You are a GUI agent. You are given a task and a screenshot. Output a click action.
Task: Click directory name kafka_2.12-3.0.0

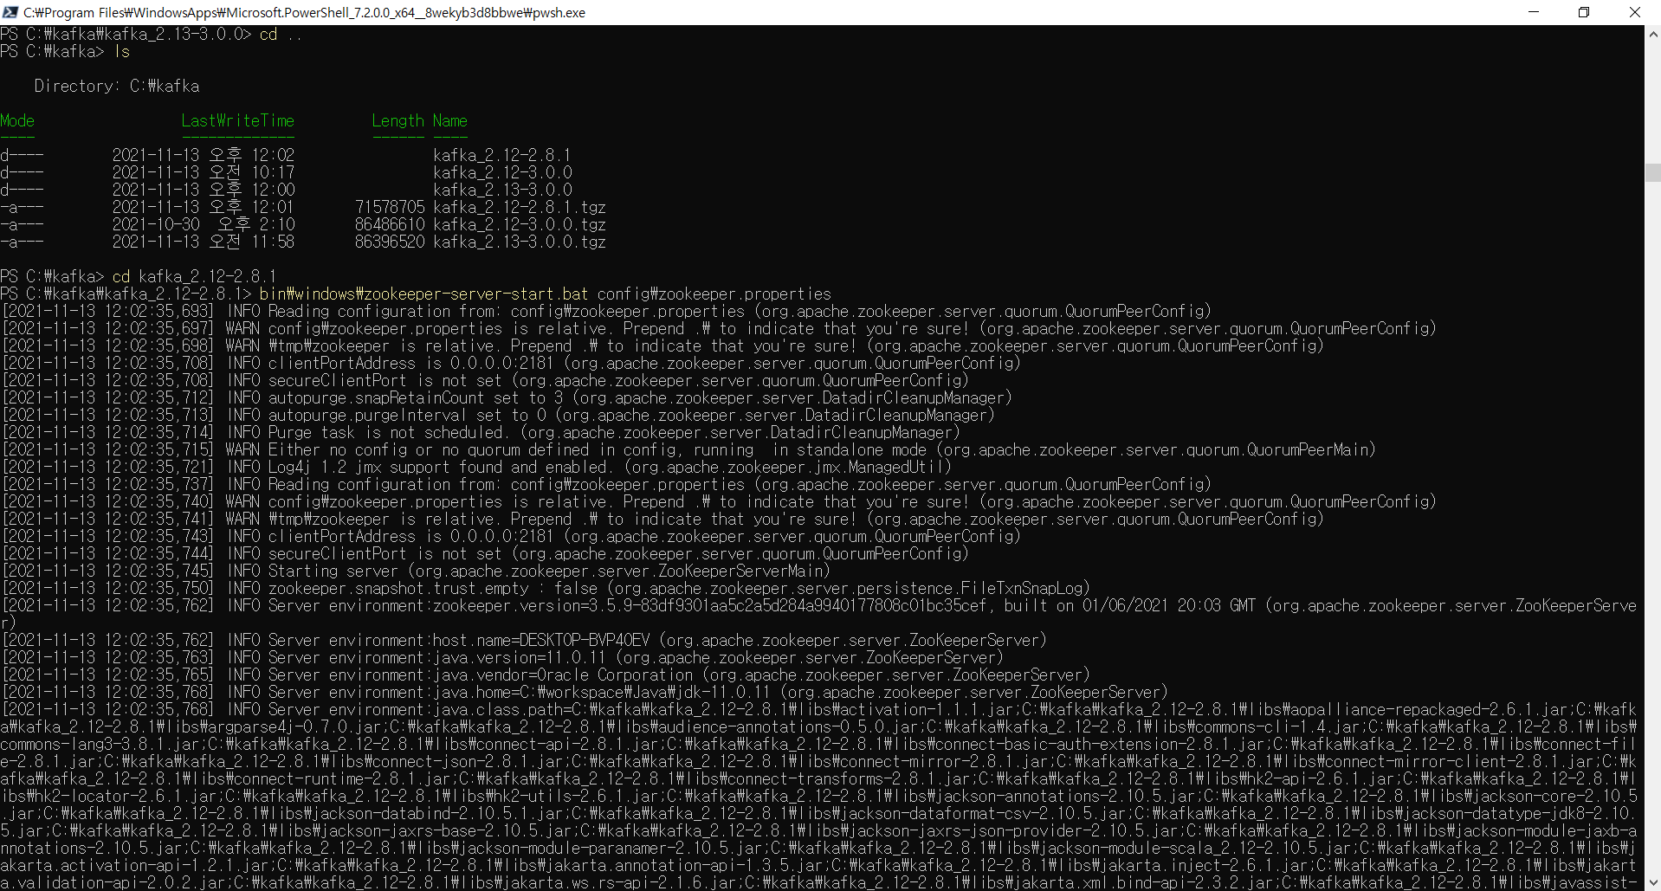(502, 172)
